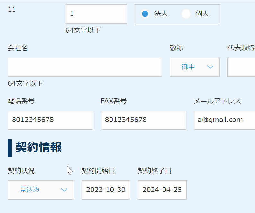Screen dimensions: 255x213
Task: Click the 会社名 field label
Action: (18, 48)
